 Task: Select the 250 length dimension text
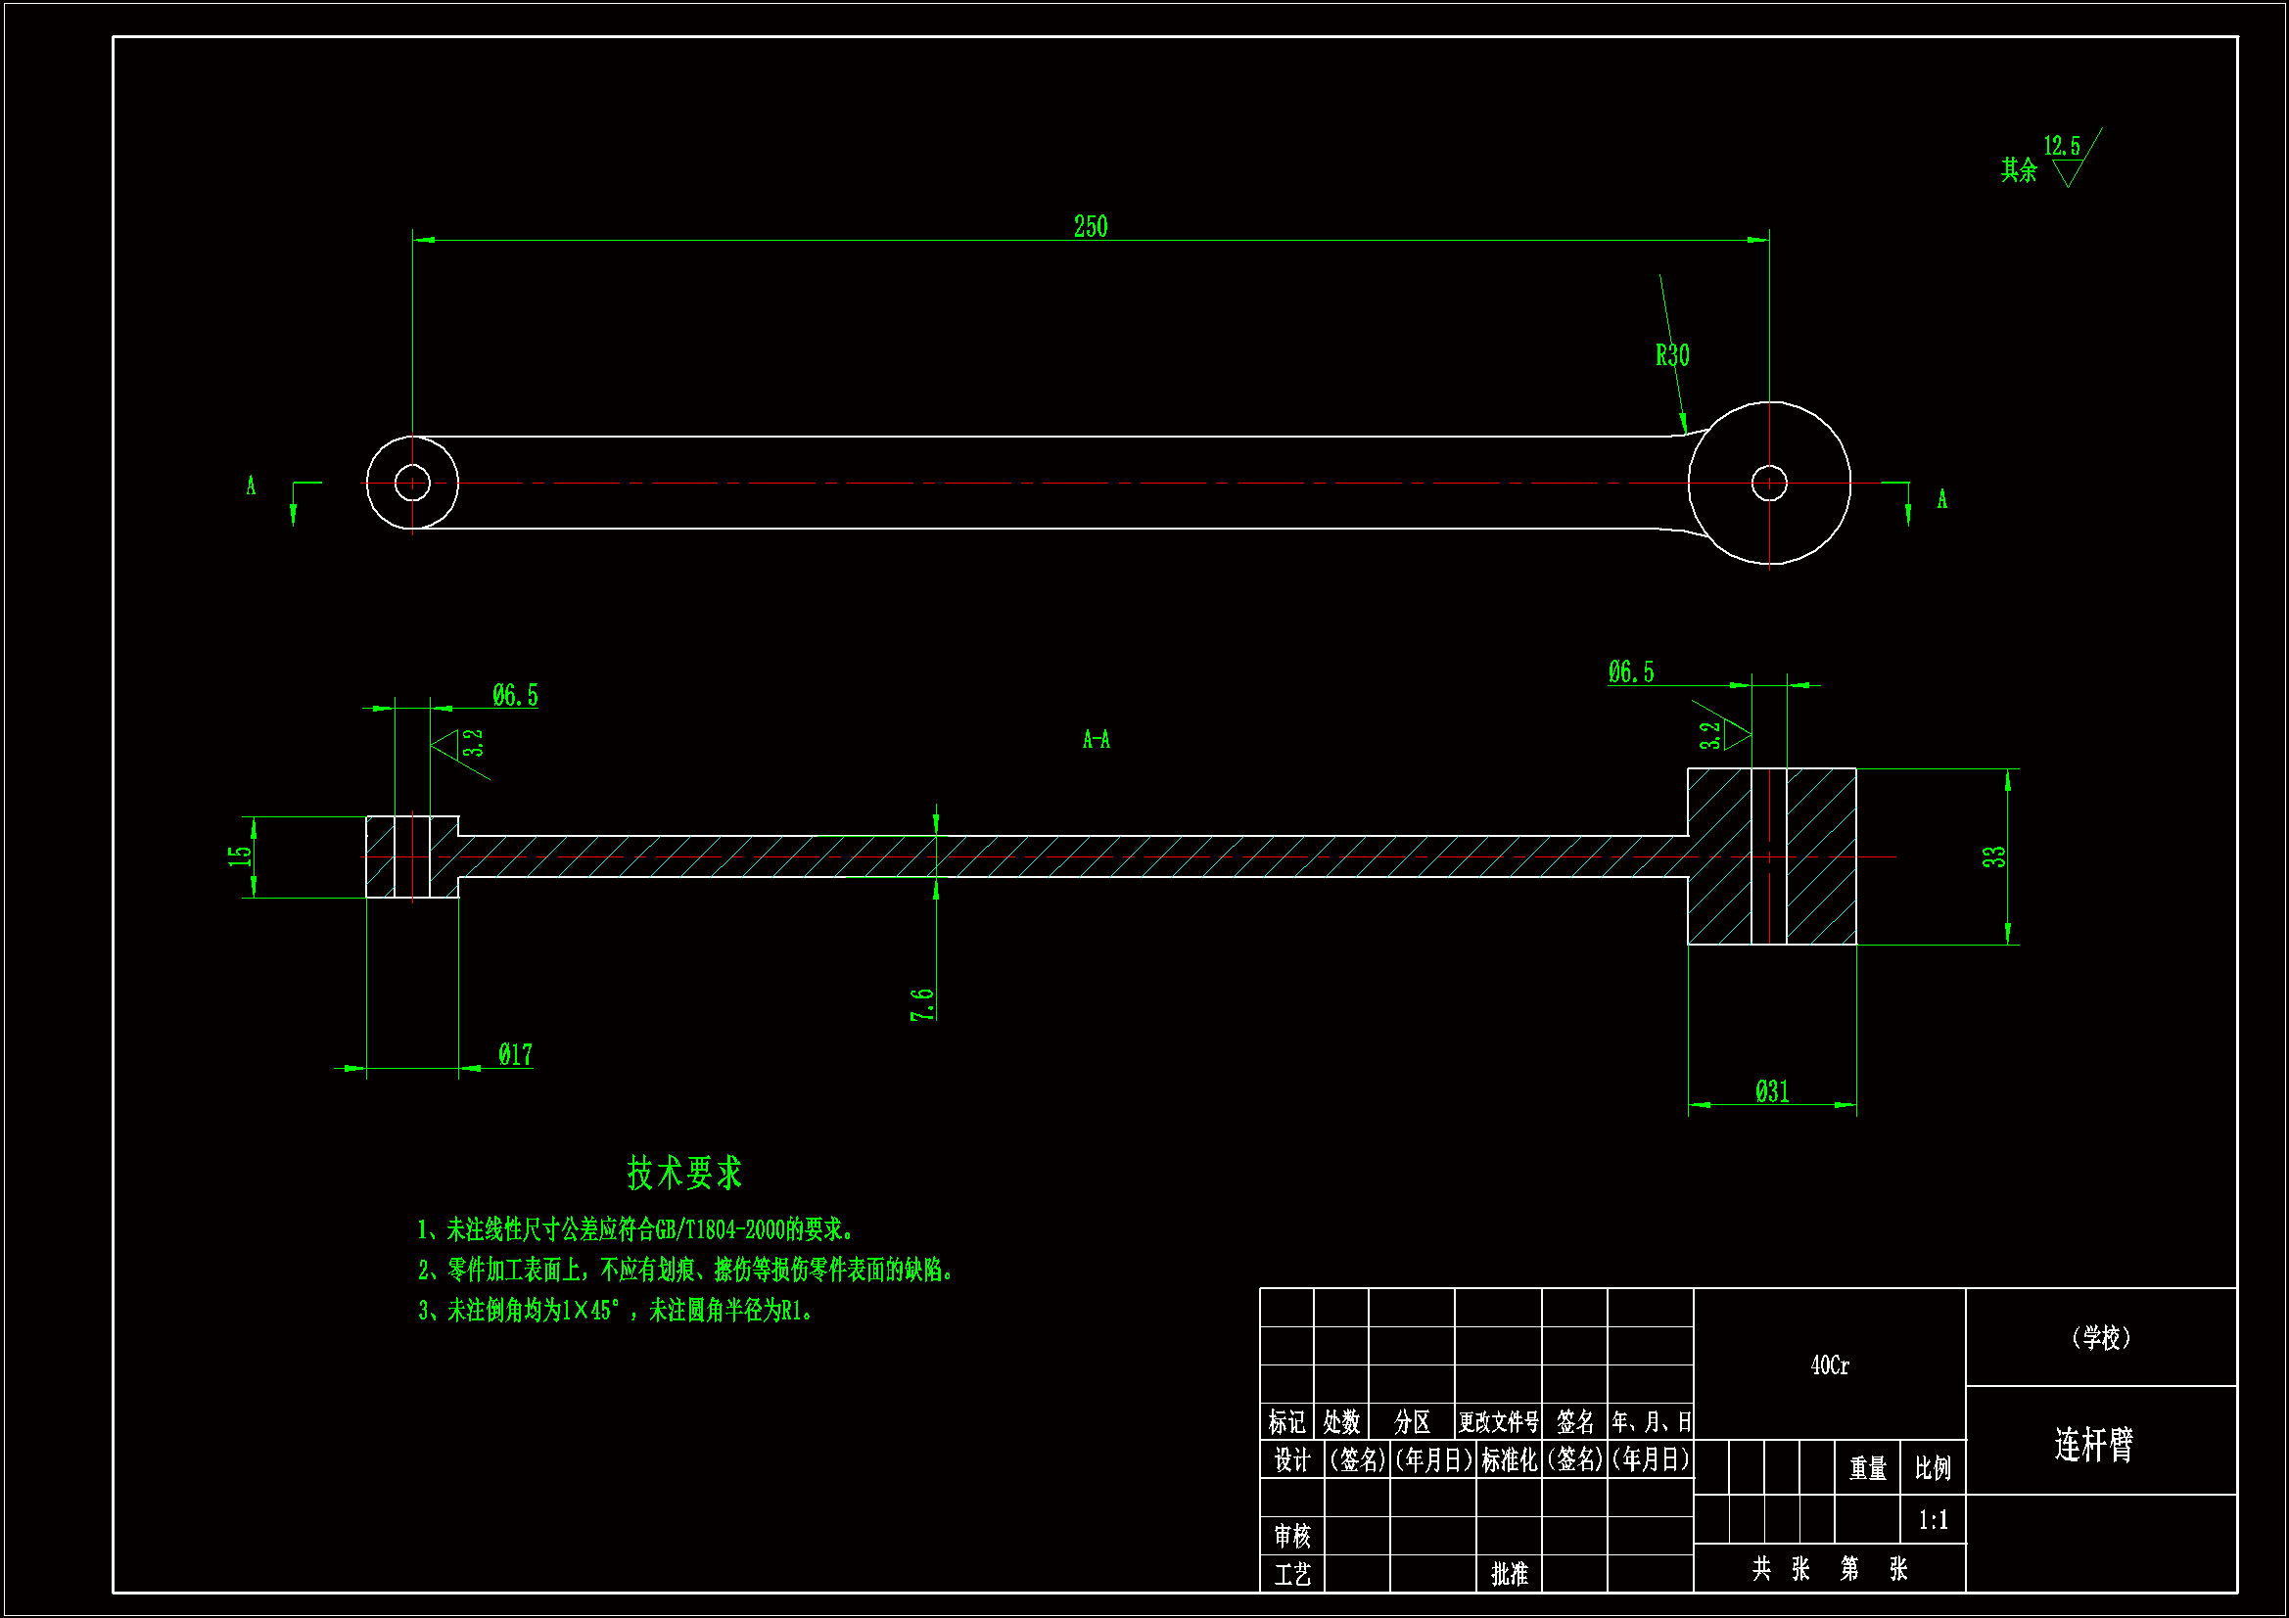(1091, 226)
